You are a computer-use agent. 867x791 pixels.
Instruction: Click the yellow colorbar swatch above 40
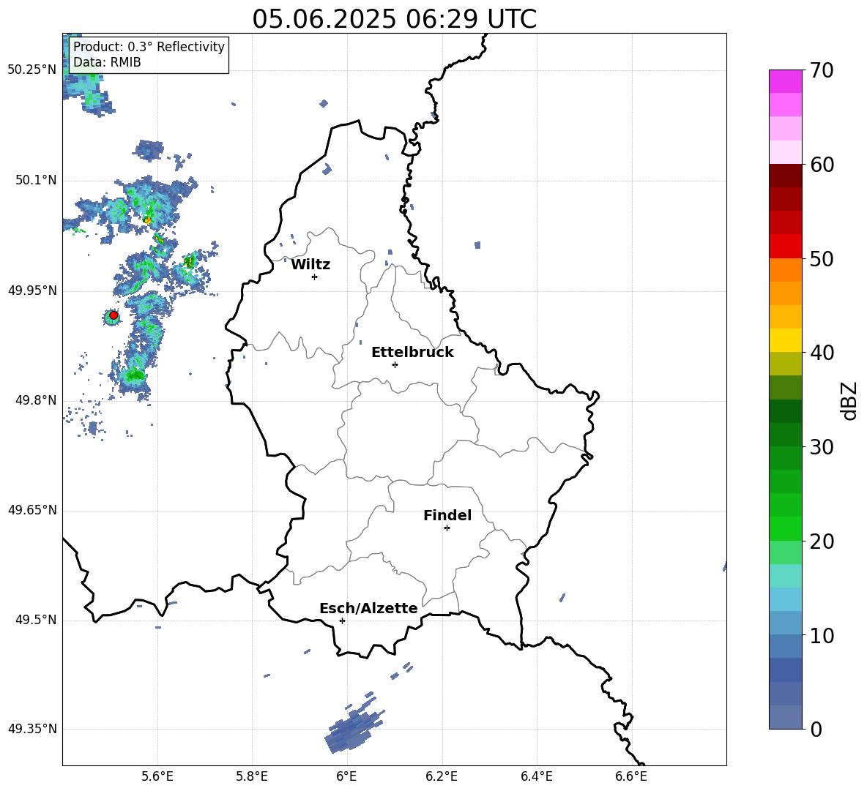click(785, 340)
